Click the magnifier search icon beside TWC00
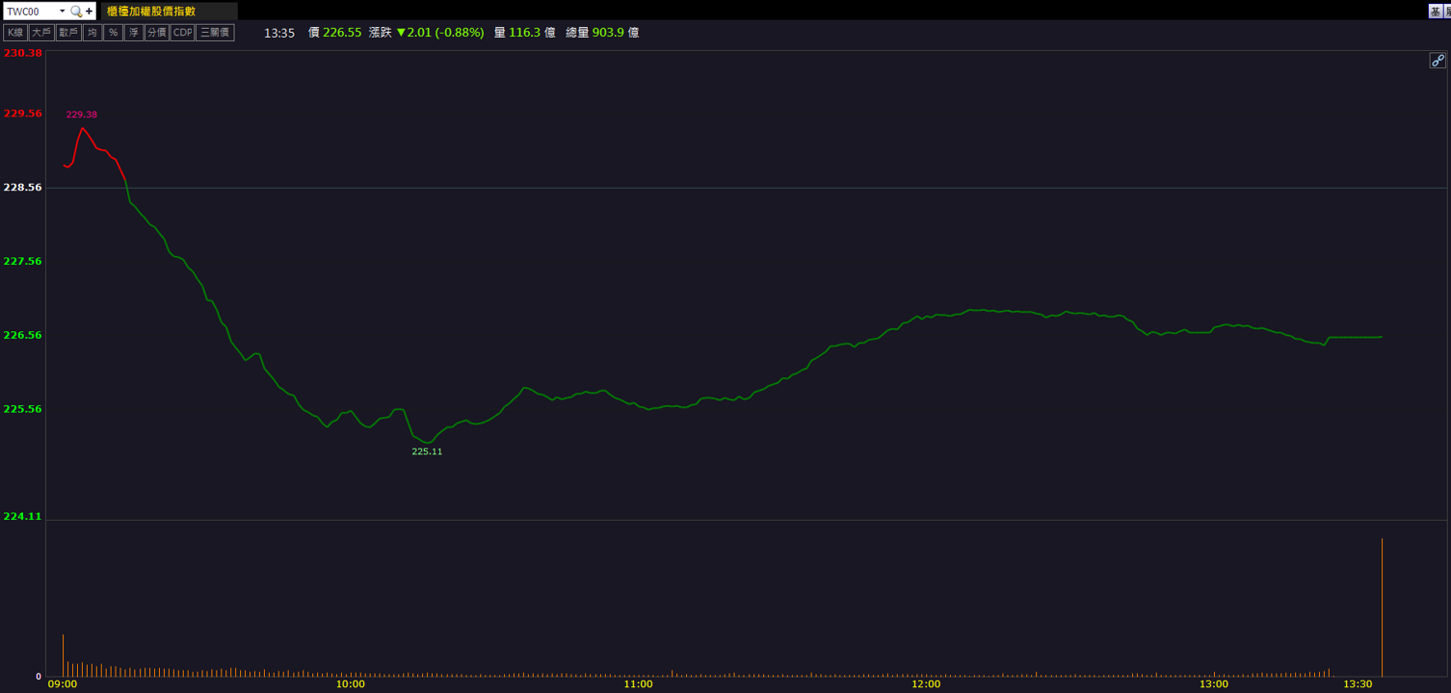 76,12
